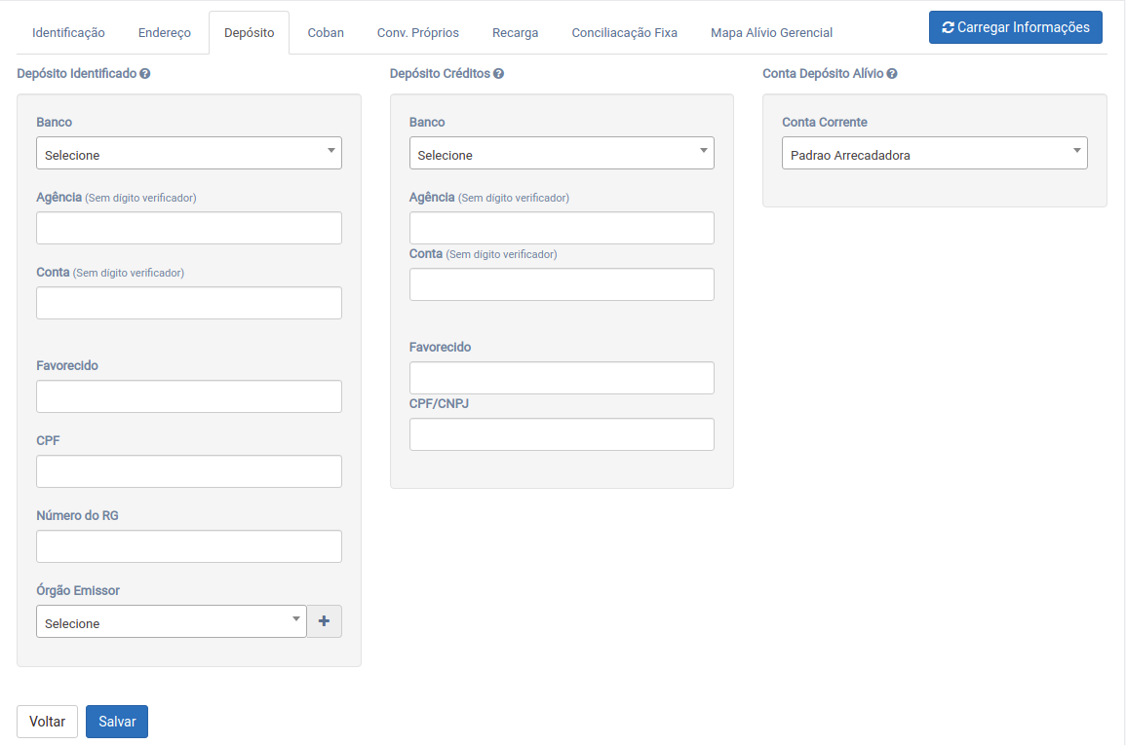Go to the Coban tab
The image size is (1126, 745).
pos(326,33)
